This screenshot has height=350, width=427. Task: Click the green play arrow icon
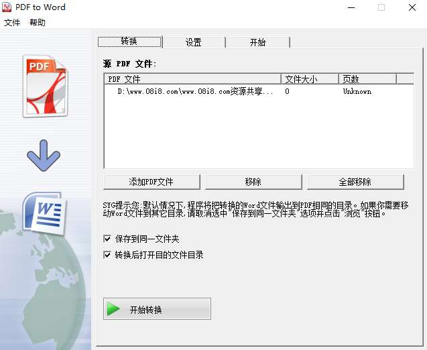(113, 309)
